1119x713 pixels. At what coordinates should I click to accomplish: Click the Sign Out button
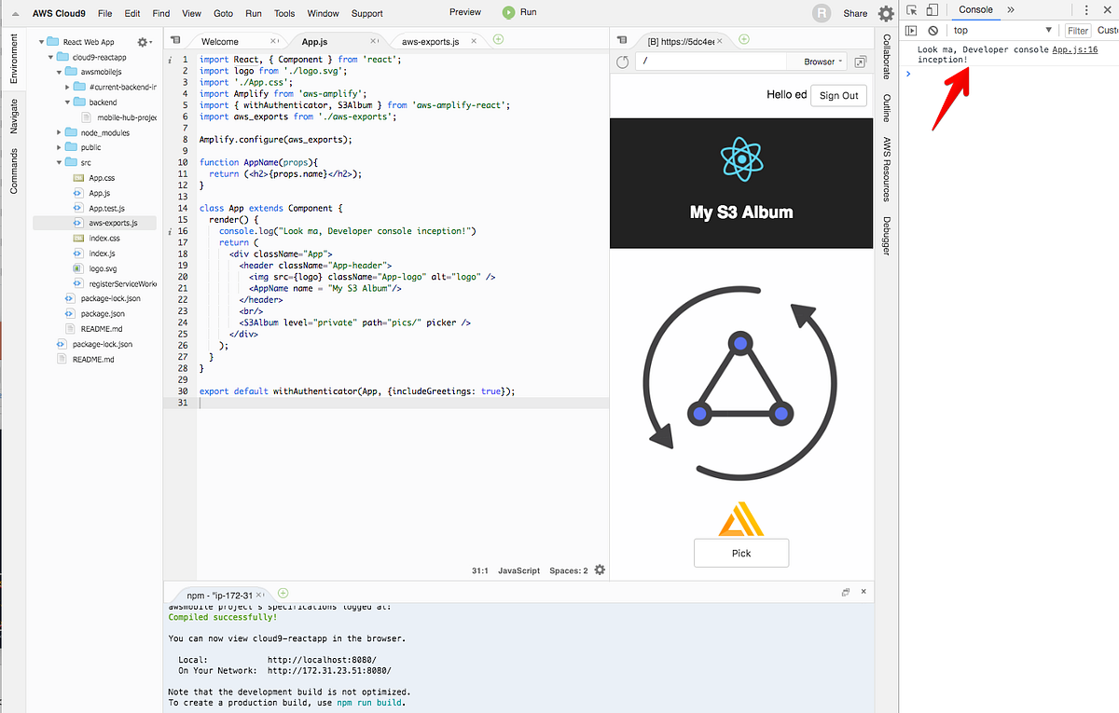(x=838, y=95)
